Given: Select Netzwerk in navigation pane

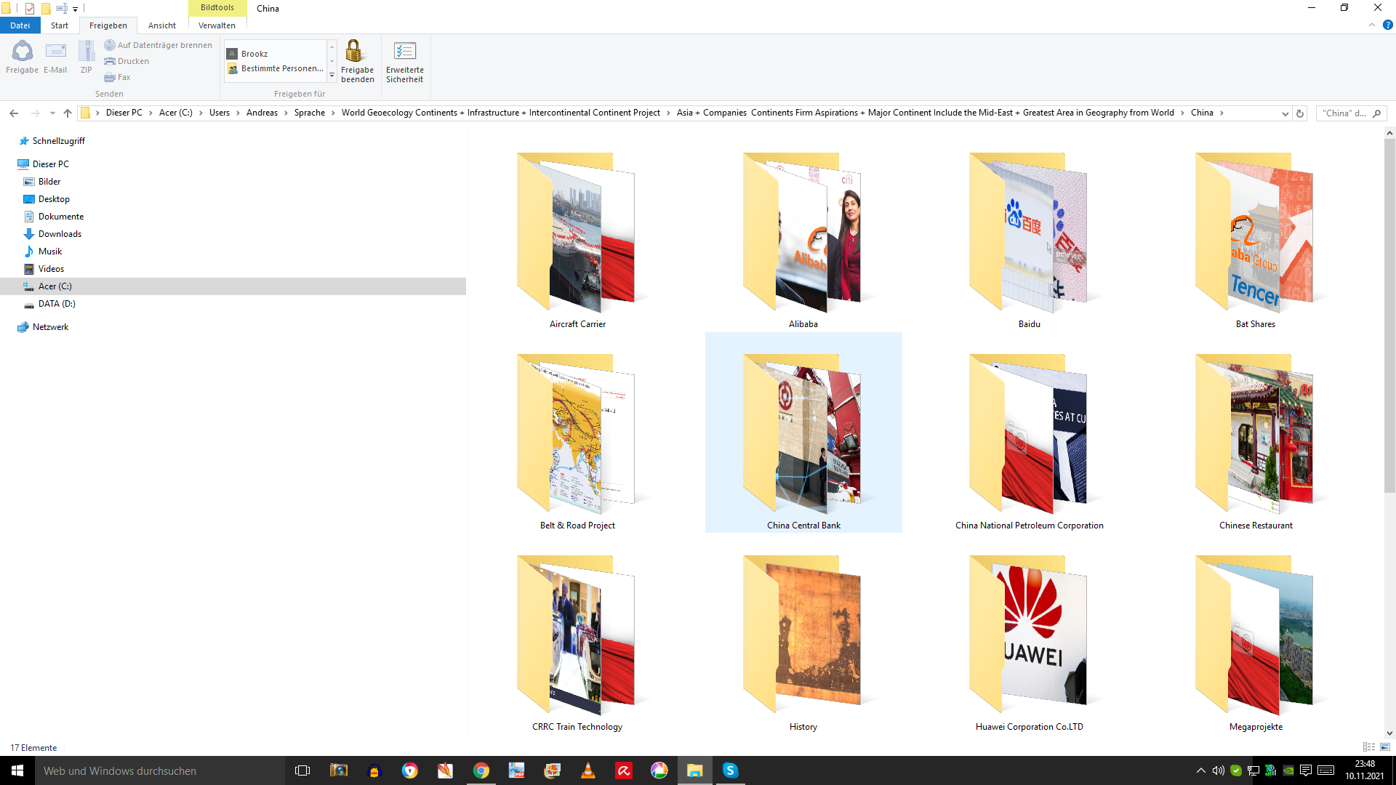Looking at the screenshot, I should [50, 327].
